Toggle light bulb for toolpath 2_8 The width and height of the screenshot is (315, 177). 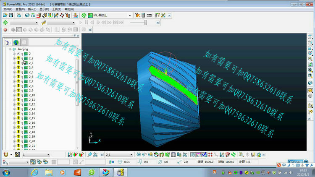[22, 86]
